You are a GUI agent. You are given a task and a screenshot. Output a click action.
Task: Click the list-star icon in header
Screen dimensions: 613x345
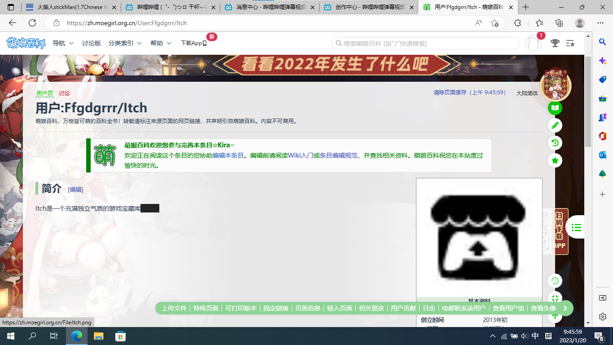click(x=570, y=43)
